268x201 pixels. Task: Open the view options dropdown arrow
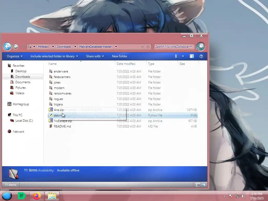(x=183, y=56)
